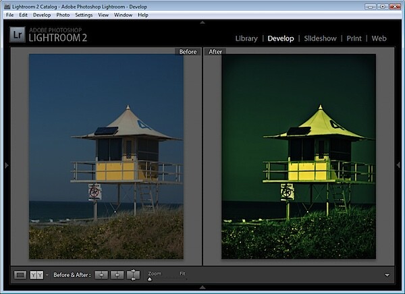The height and width of the screenshot is (294, 405).
Task: Open the Develop menu in menu bar
Action: 41,15
